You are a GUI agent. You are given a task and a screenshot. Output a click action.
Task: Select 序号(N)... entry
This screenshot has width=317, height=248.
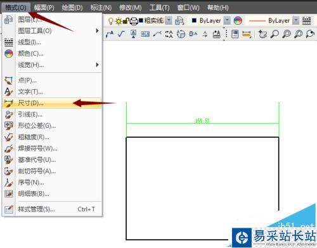[x=52, y=182]
